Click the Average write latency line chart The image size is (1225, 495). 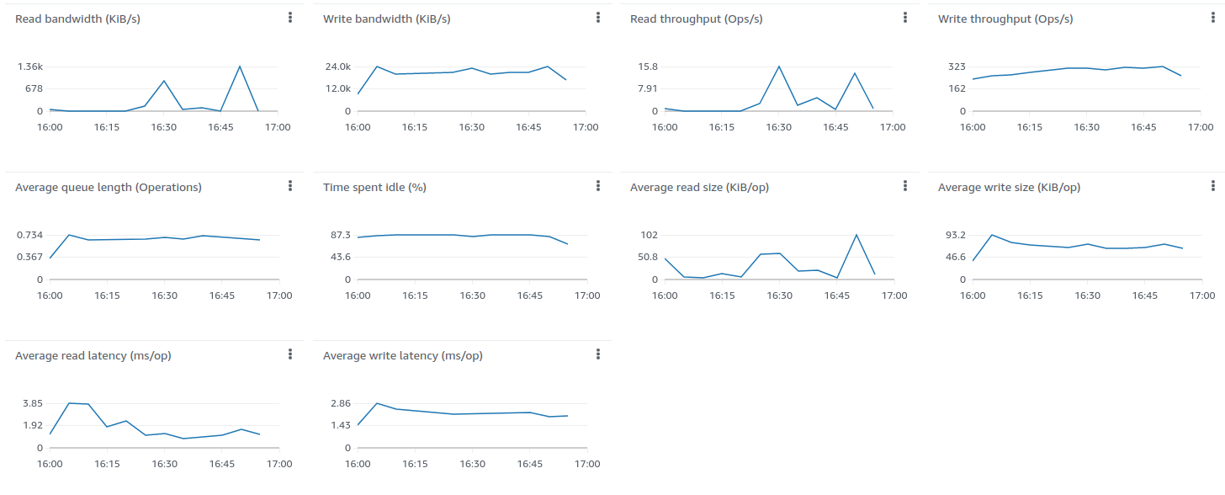point(471,413)
